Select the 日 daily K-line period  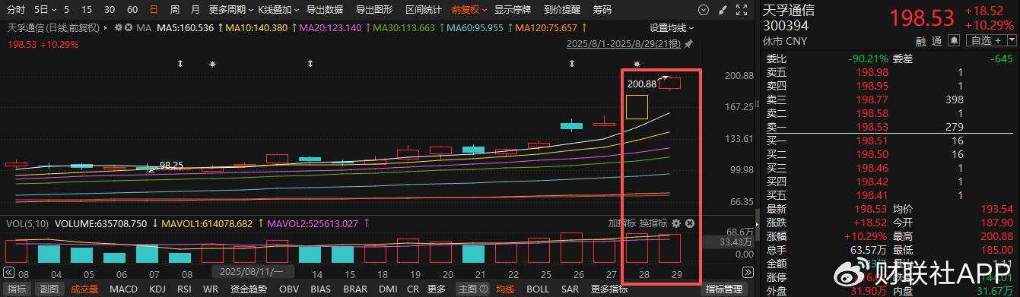click(x=154, y=10)
